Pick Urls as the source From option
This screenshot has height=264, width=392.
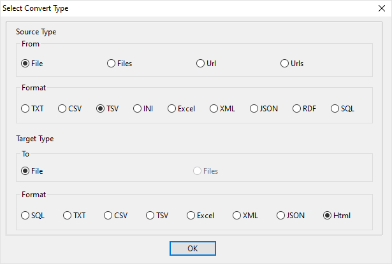click(284, 64)
